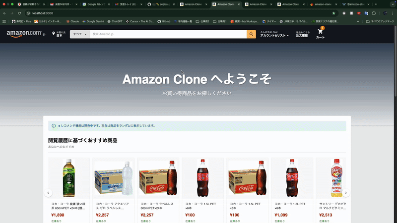Click the info icon in notice banner
This screenshot has width=397, height=223.
[54, 126]
